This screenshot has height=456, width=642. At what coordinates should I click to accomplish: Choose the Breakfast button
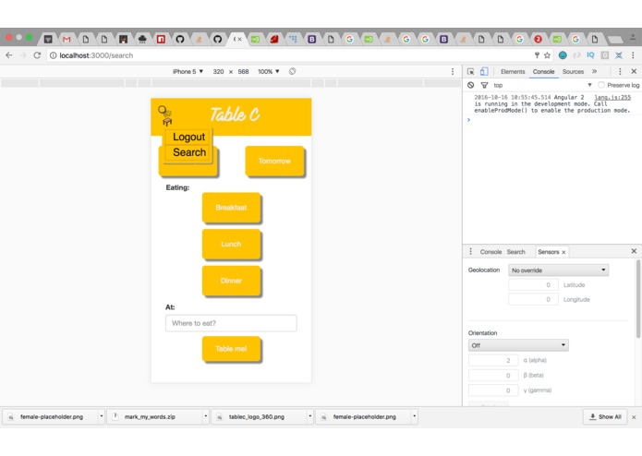(231, 208)
